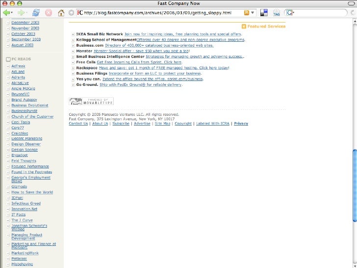Click the toolbar toggle pill in the title bar

point(351,3)
